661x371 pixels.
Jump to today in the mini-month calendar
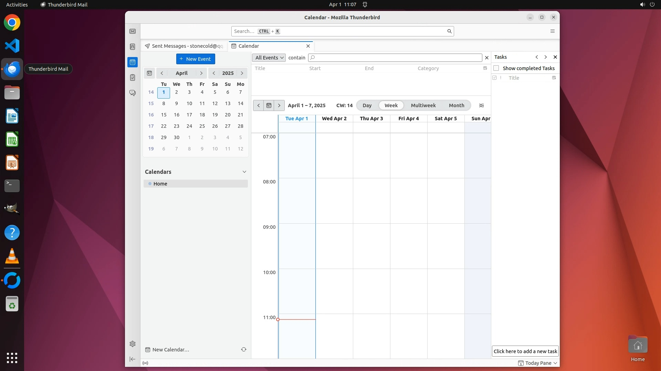pyautogui.click(x=149, y=73)
